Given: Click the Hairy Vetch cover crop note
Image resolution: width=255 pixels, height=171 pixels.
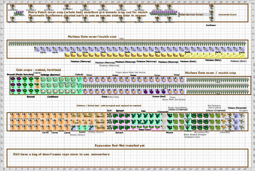Looking at the screenshot, I should (x=88, y=12).
